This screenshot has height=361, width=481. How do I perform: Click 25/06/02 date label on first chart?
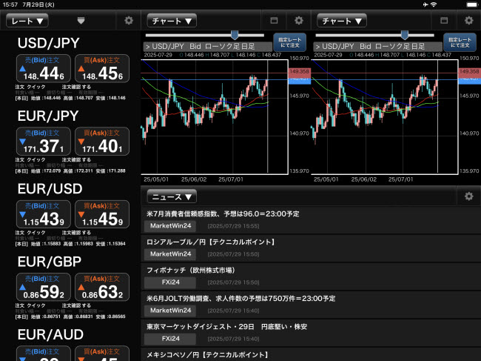tap(194, 179)
